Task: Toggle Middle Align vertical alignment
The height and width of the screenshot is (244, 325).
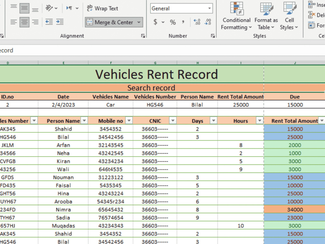Action: click(x=24, y=8)
